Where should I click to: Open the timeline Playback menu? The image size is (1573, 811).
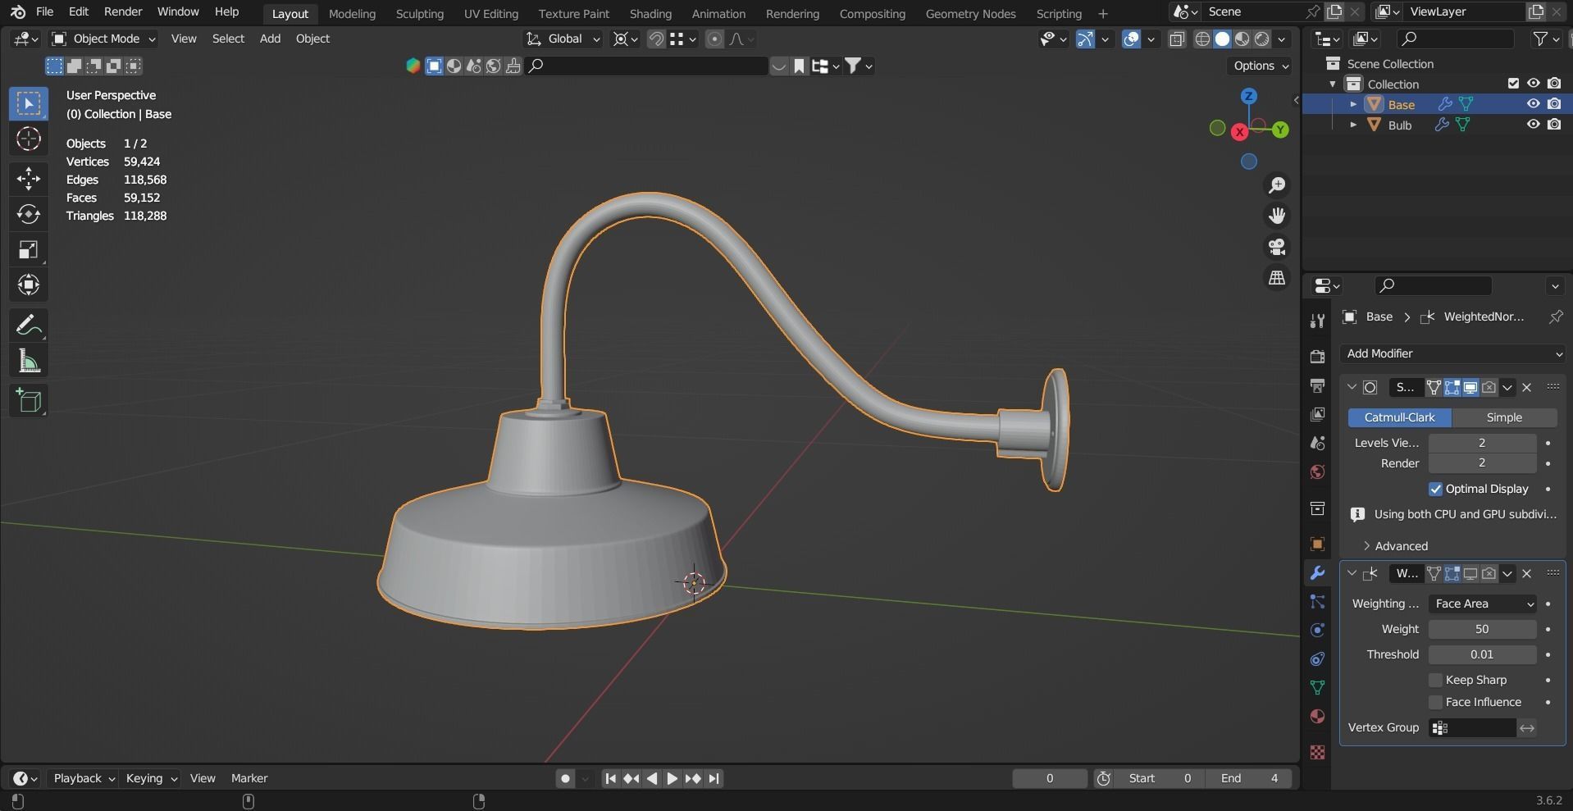tap(84, 778)
